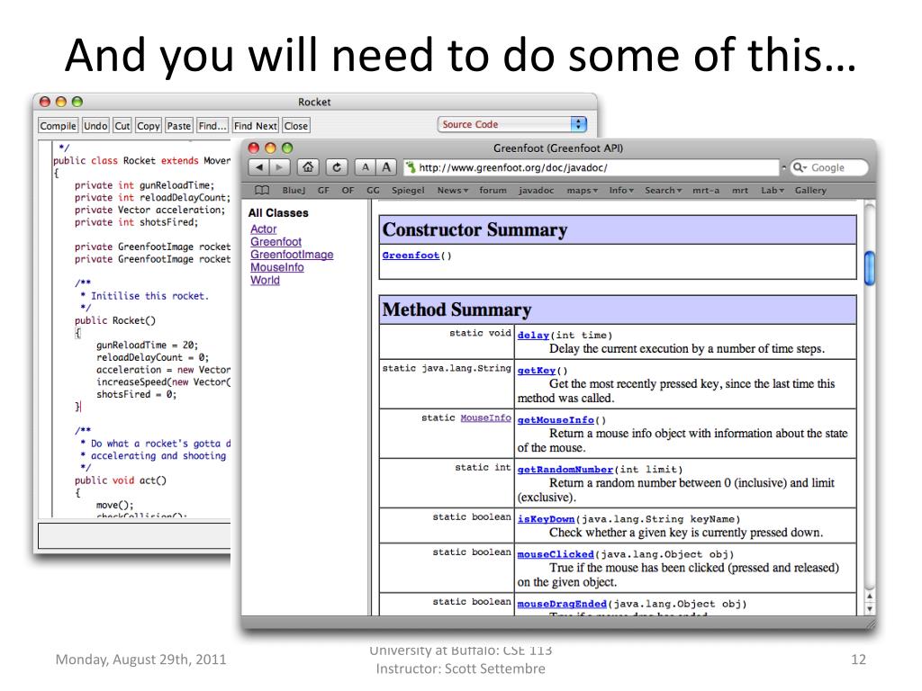Decrease text size with small A button

pyautogui.click(x=366, y=167)
